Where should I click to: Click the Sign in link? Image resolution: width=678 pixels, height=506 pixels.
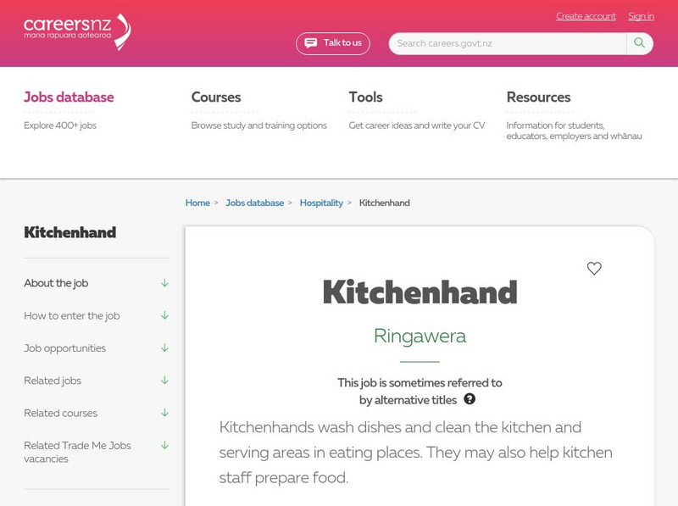point(639,16)
